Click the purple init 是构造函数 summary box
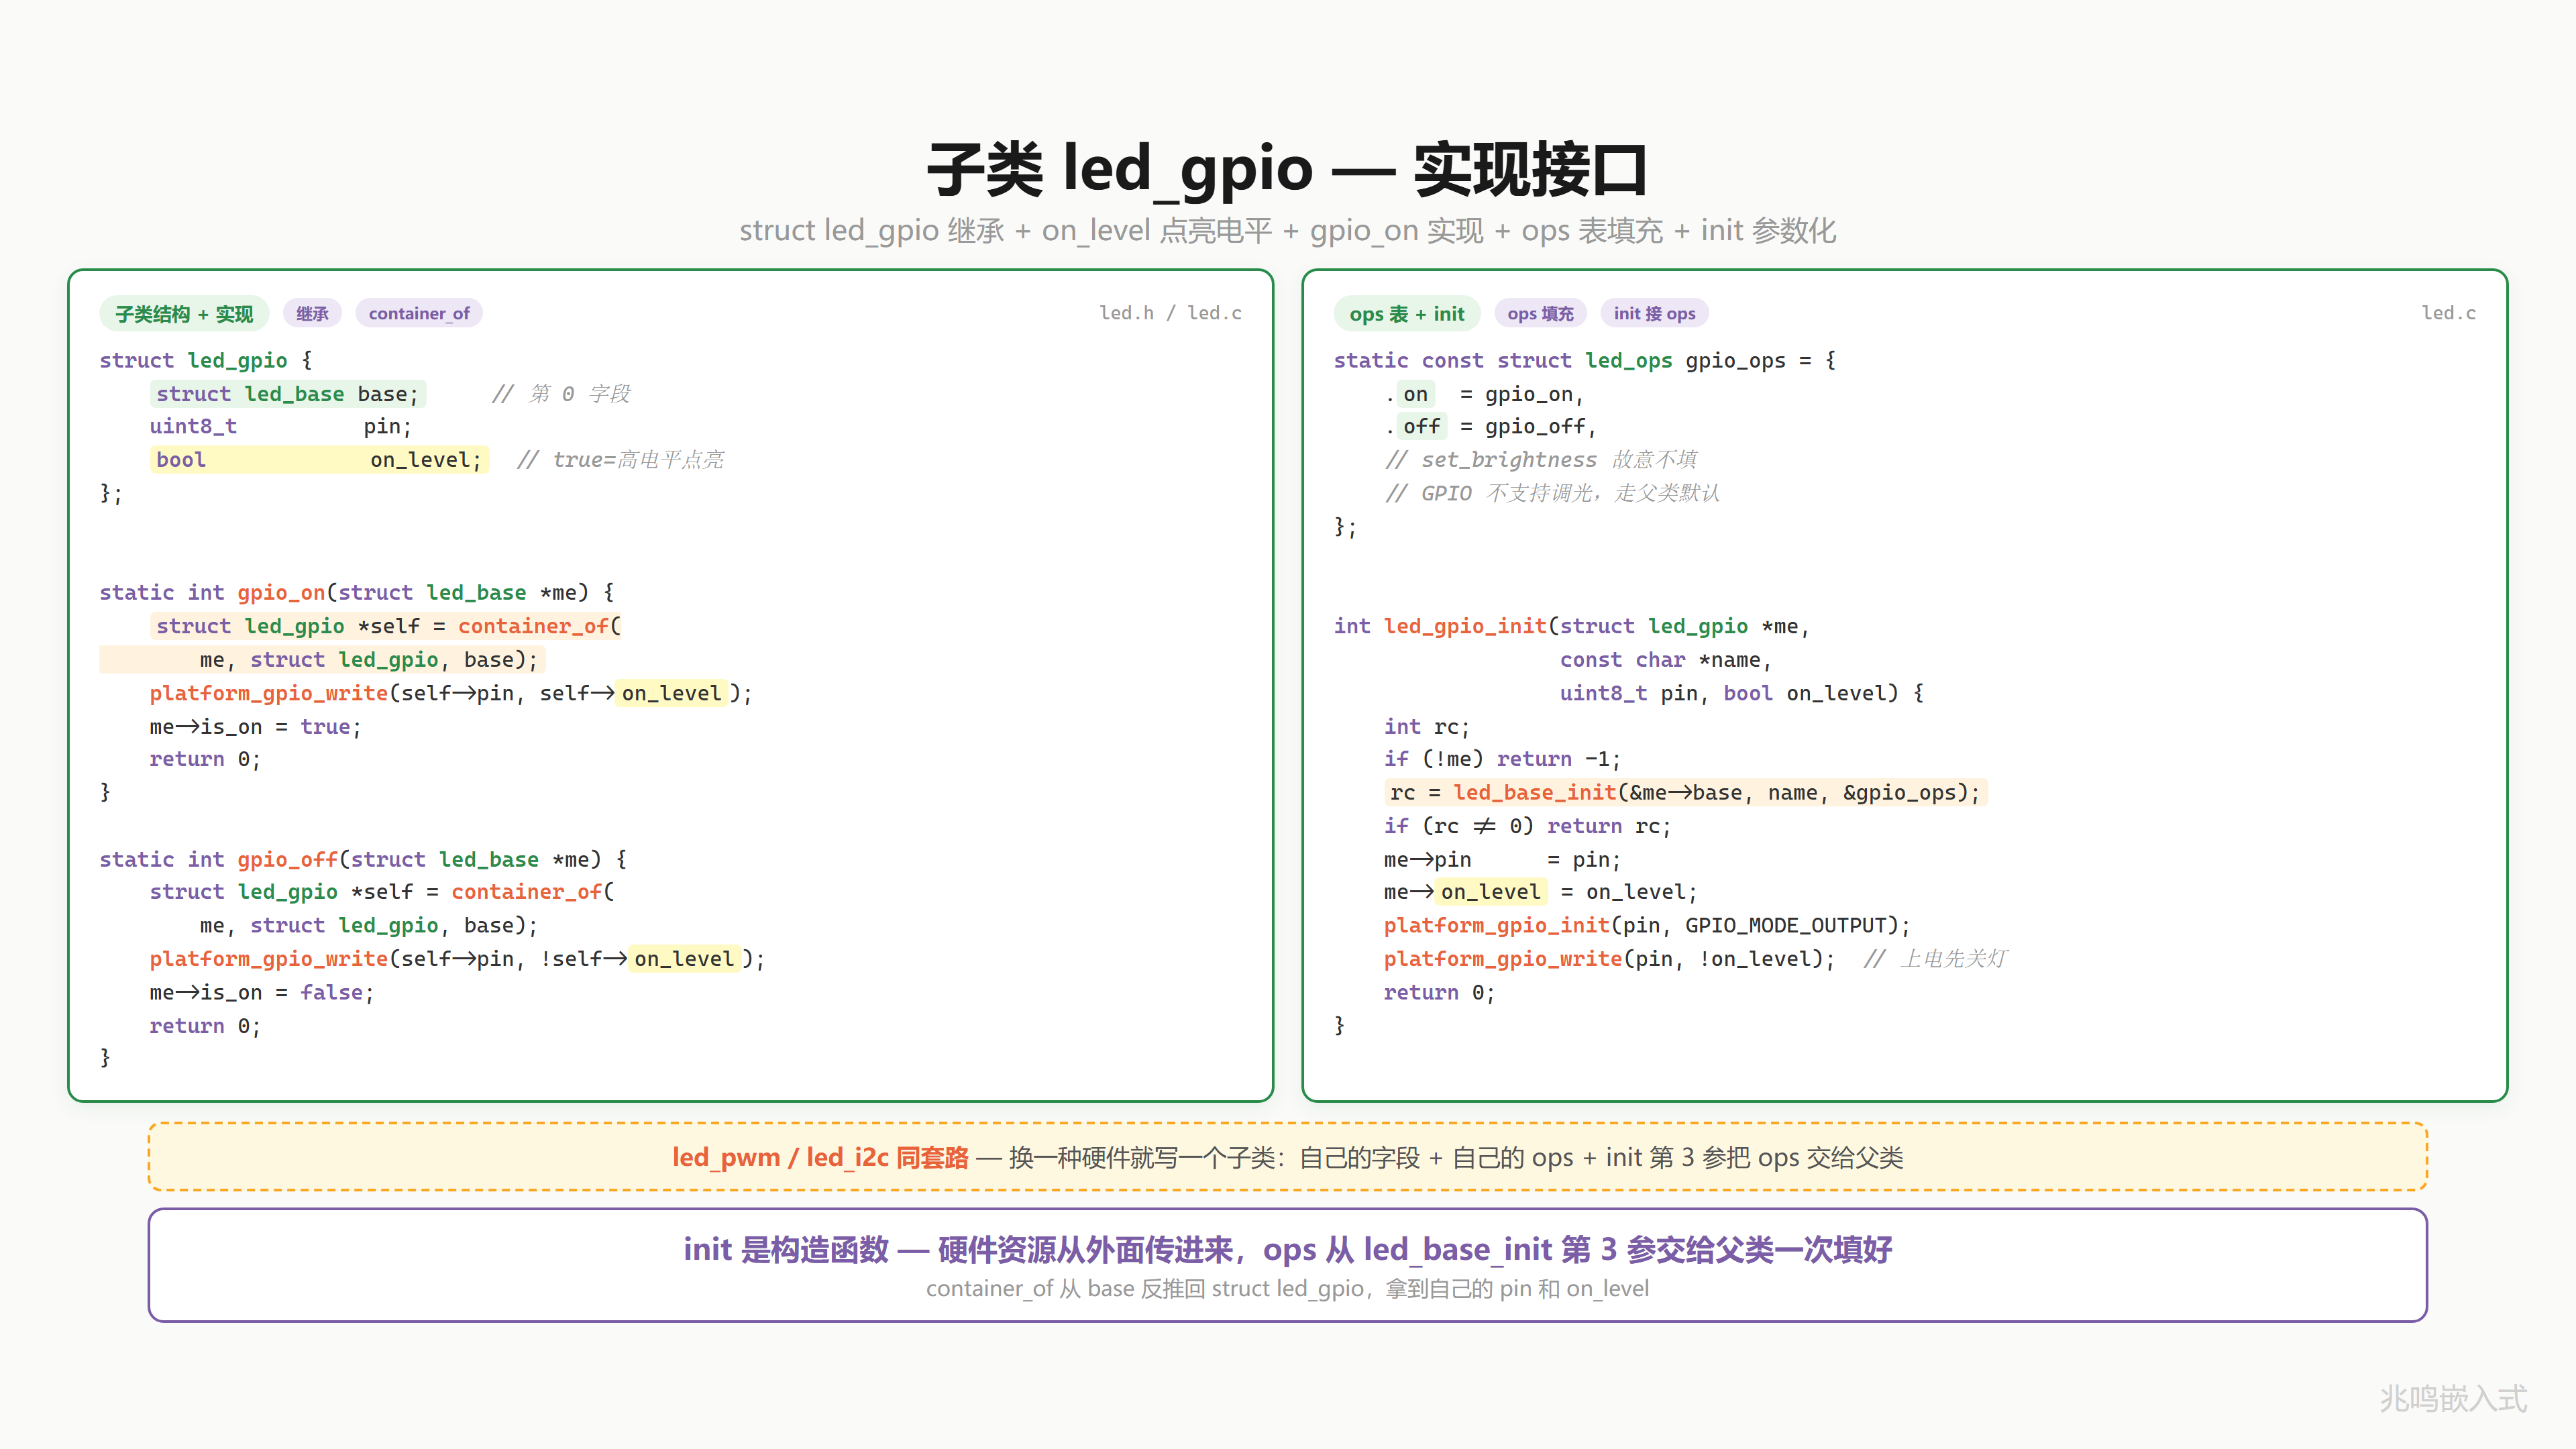The height and width of the screenshot is (1449, 2576). (1288, 1265)
